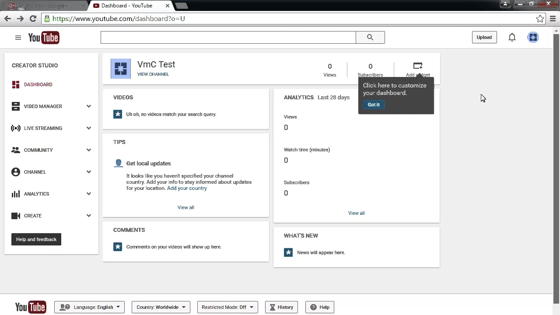Click the Upload button
The height and width of the screenshot is (315, 560).
coord(484,37)
